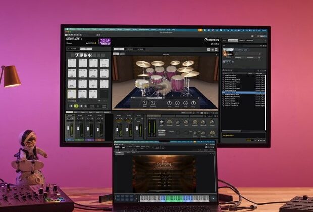
Task: Open the Help menu in the menu bar
Action: pos(173,30)
